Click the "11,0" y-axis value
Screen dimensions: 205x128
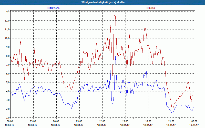click(7, 29)
